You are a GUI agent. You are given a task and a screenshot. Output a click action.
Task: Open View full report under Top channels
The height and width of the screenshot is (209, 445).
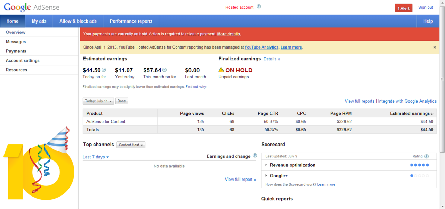point(240,180)
